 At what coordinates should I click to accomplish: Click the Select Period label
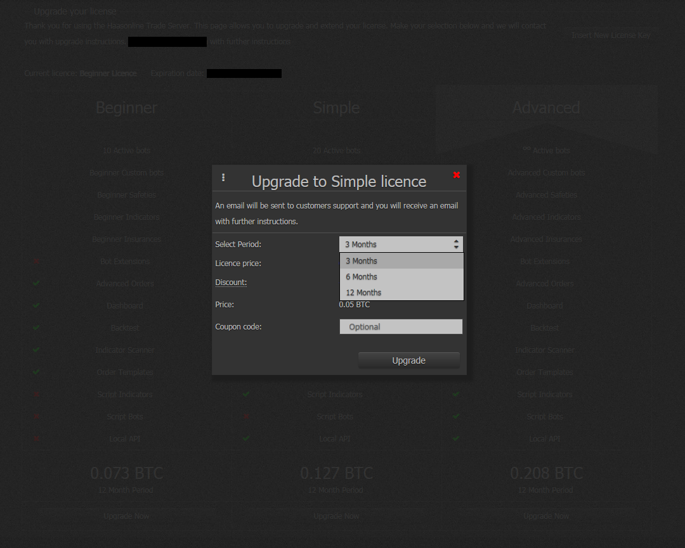tap(238, 245)
